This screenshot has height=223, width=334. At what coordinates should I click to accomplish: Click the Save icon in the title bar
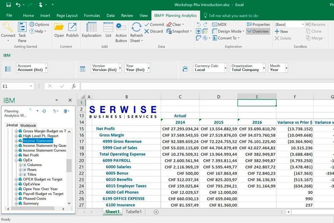8,5
